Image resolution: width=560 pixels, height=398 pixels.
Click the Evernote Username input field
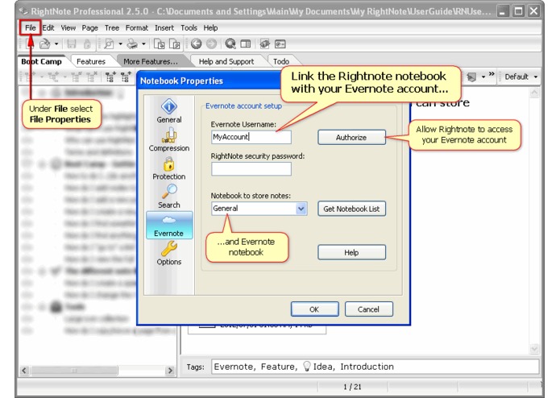click(251, 137)
